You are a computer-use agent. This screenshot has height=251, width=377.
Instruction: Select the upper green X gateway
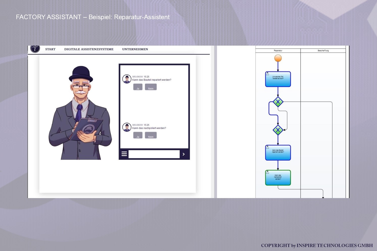[278, 102]
